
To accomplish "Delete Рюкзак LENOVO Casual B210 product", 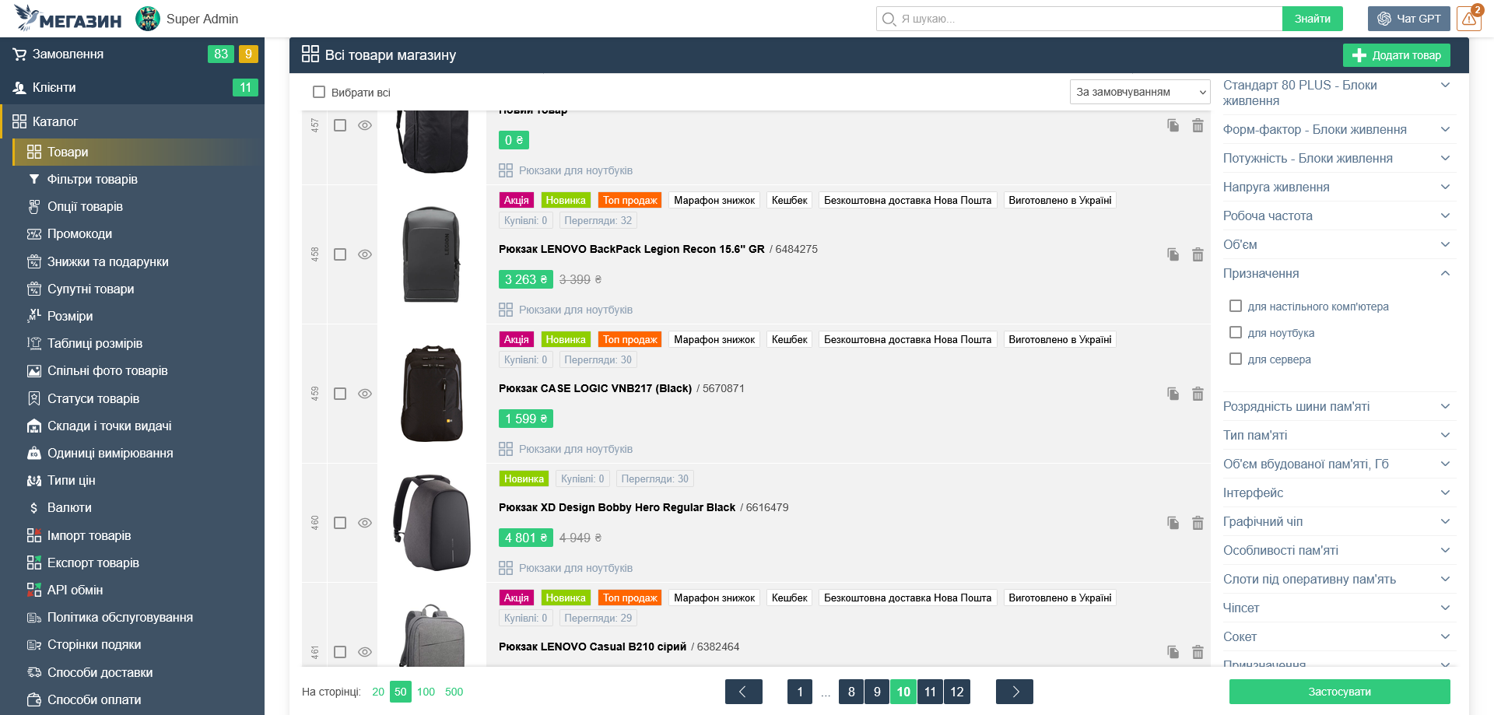I will tap(1198, 652).
